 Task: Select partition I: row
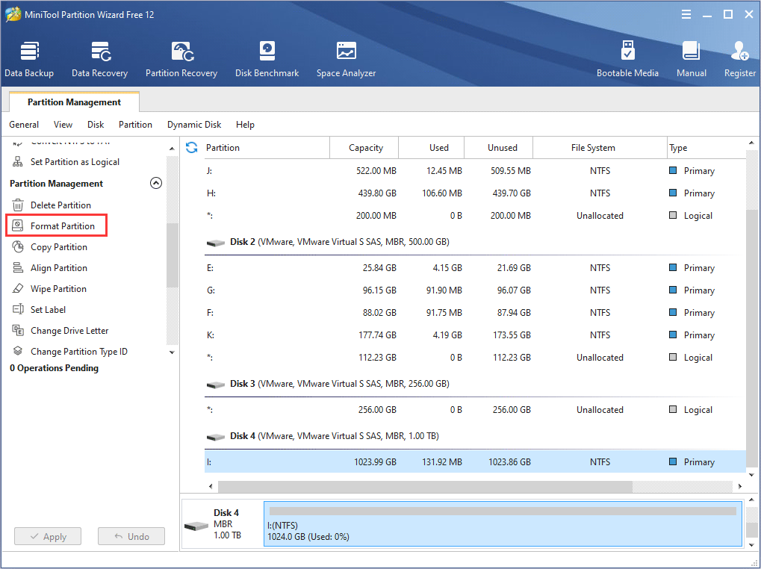point(475,461)
